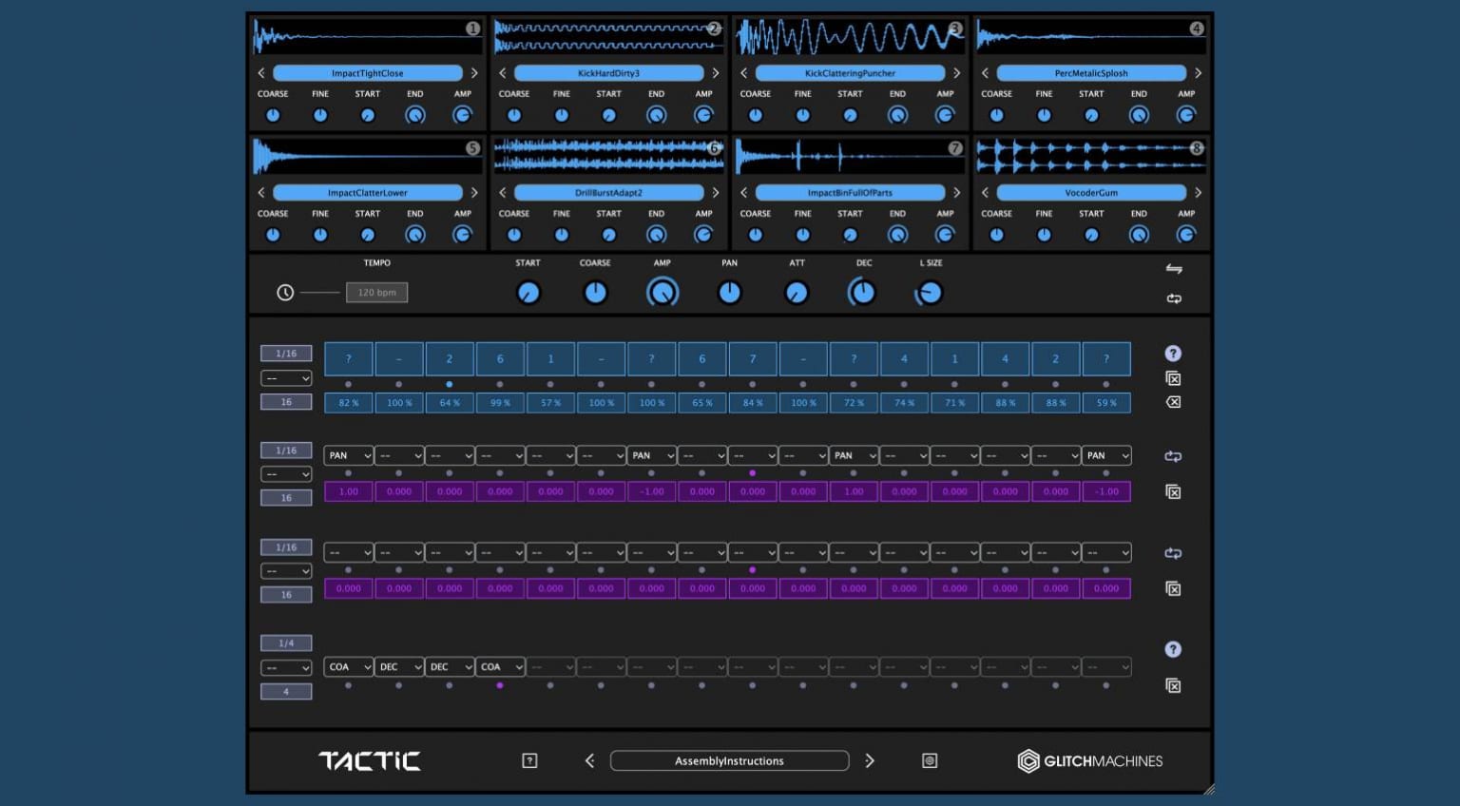Click the sequencer step showing 7
This screenshot has height=806, width=1460.
753,359
